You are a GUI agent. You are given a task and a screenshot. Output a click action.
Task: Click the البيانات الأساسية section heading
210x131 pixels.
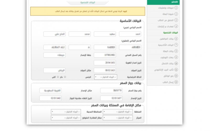[x=130, y=21]
